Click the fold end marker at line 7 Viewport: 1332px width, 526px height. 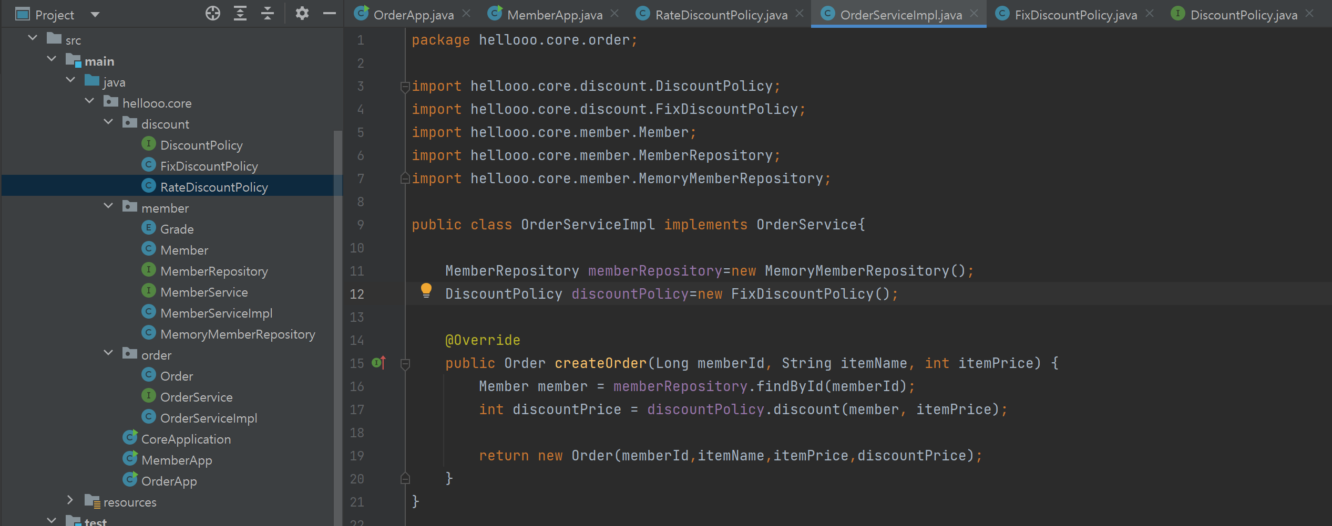click(x=405, y=178)
